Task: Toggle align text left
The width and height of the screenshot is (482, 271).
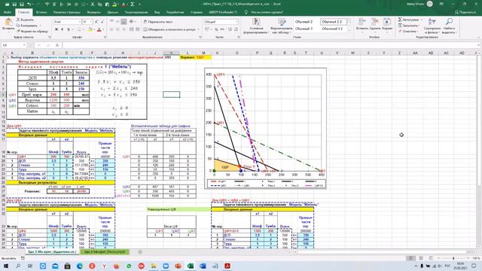Action: (111, 29)
